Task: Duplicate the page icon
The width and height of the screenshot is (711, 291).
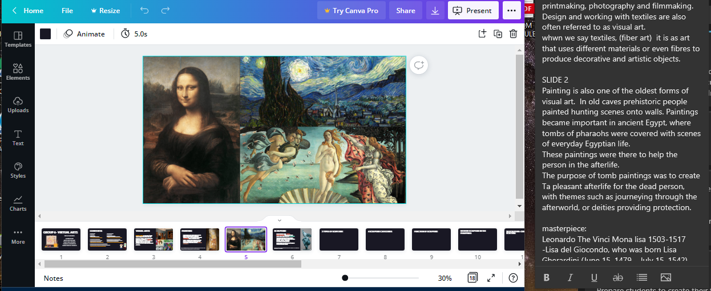Action: [x=498, y=34]
